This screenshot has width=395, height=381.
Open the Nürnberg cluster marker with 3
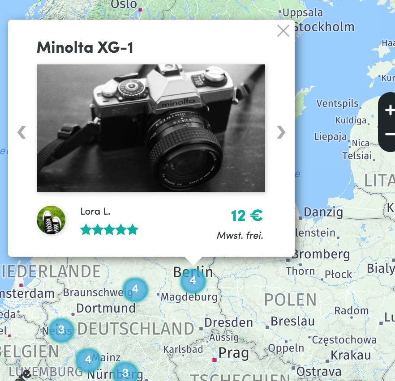pos(125,373)
